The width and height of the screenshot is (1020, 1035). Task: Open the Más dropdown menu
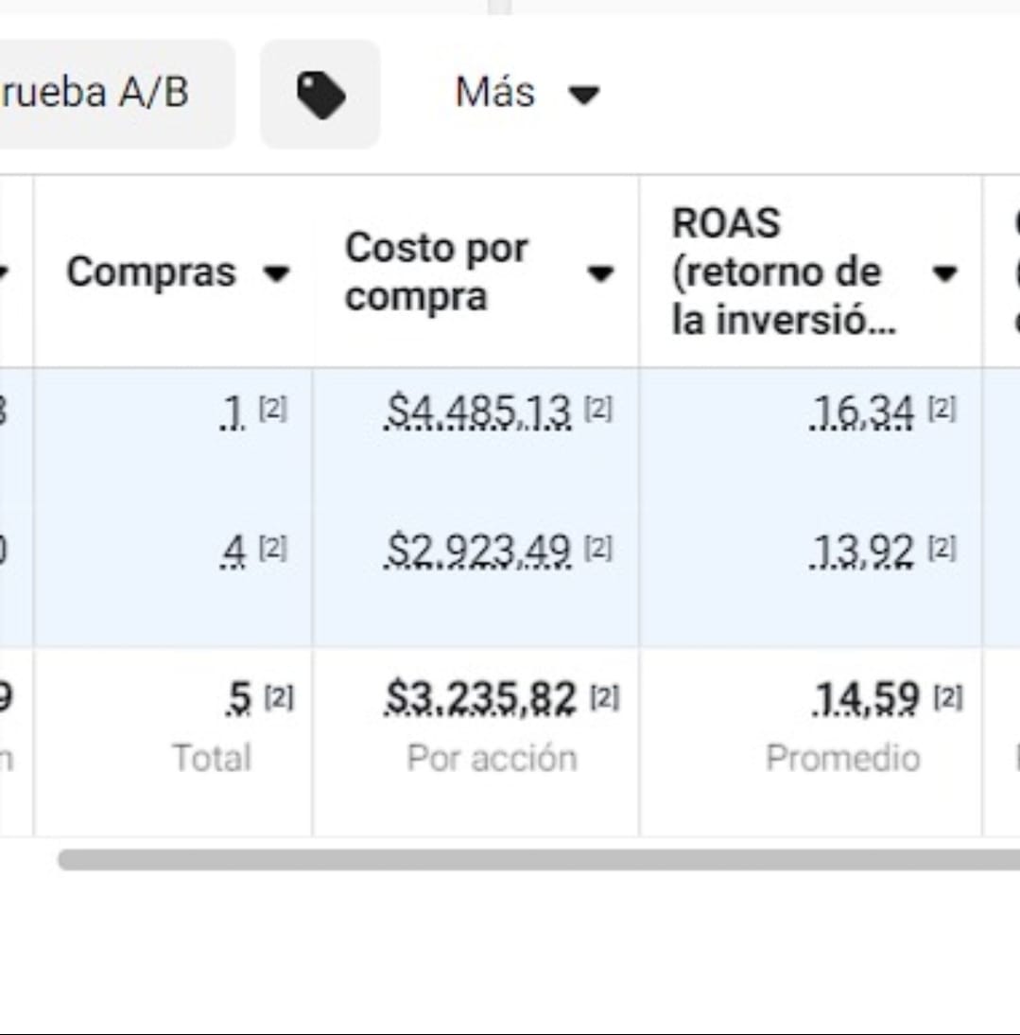(527, 94)
